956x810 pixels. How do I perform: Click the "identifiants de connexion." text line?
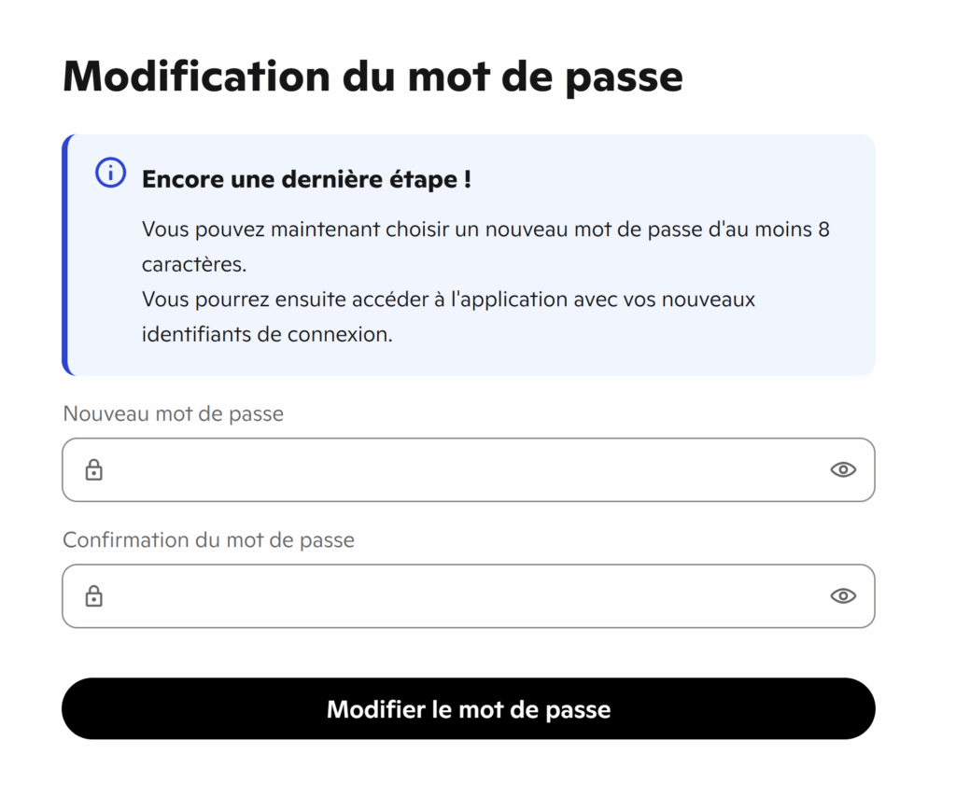[267, 334]
